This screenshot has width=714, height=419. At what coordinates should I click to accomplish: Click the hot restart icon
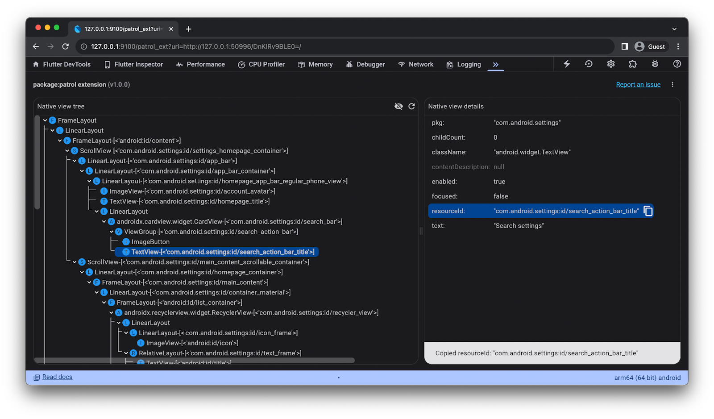pyautogui.click(x=589, y=64)
